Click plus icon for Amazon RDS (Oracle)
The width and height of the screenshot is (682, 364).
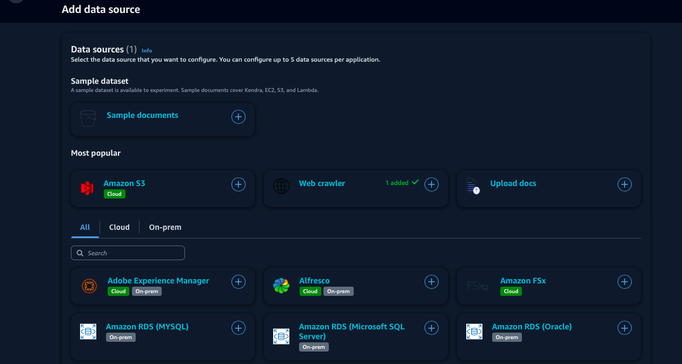(625, 328)
